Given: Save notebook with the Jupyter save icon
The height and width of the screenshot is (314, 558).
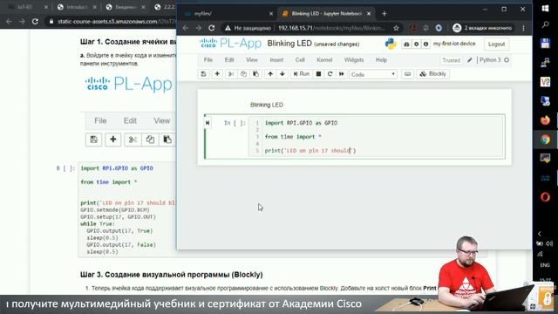Looking at the screenshot, I should 203,74.
